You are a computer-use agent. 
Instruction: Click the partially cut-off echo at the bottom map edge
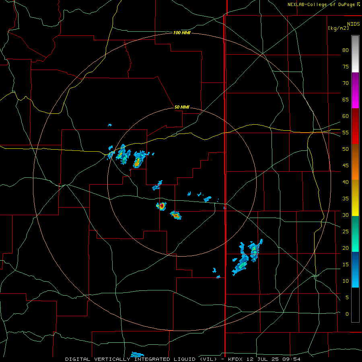click(x=137, y=354)
